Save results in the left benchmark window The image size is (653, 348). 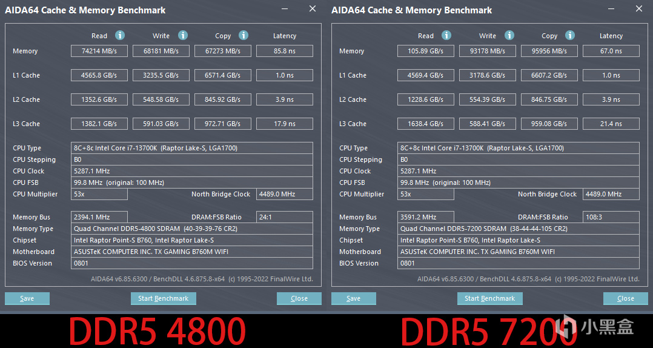click(27, 298)
